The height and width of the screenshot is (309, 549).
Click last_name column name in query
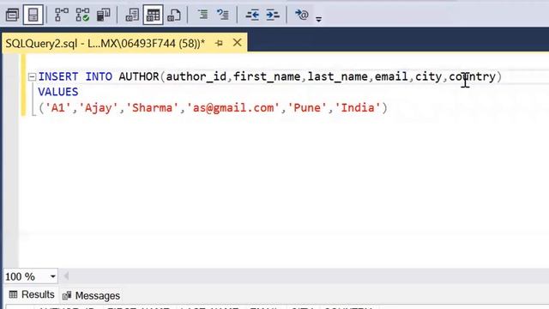click(337, 76)
